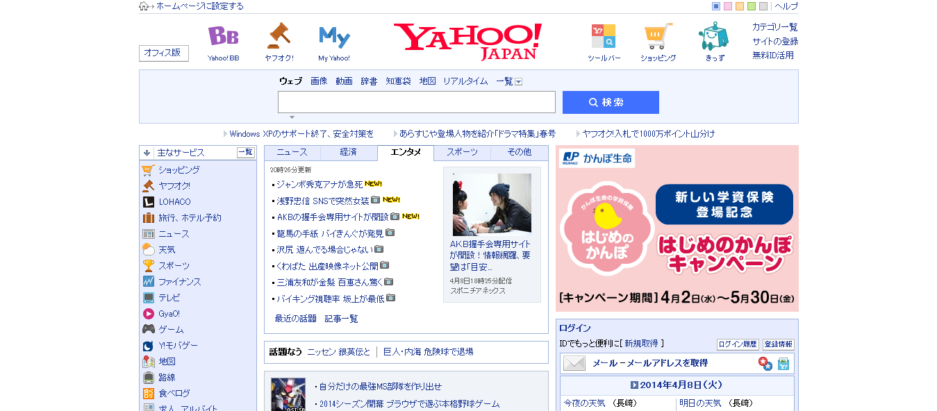Open Yahoo! BB icon

(x=223, y=36)
